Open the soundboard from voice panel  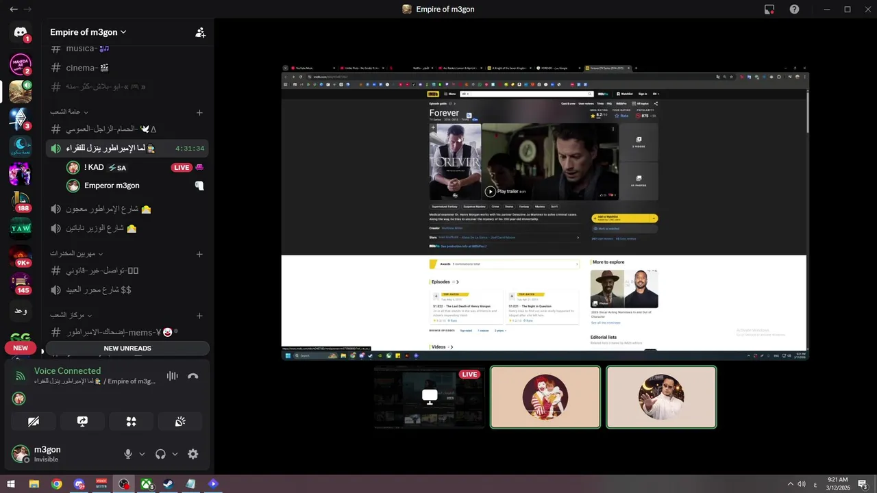click(180, 422)
